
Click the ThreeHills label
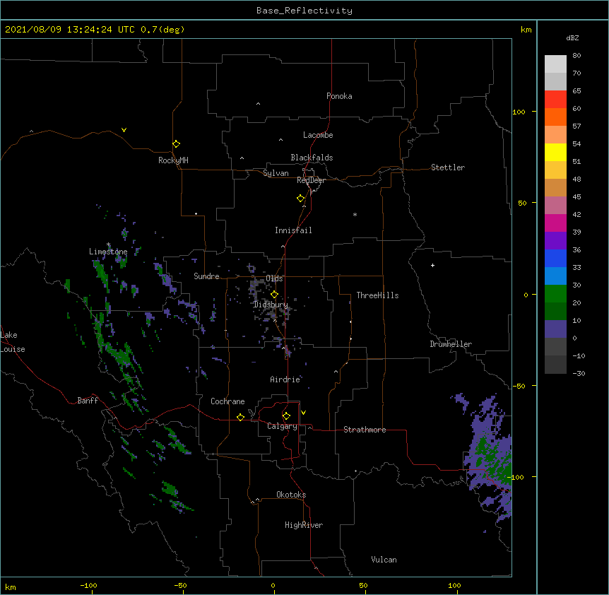[377, 295]
